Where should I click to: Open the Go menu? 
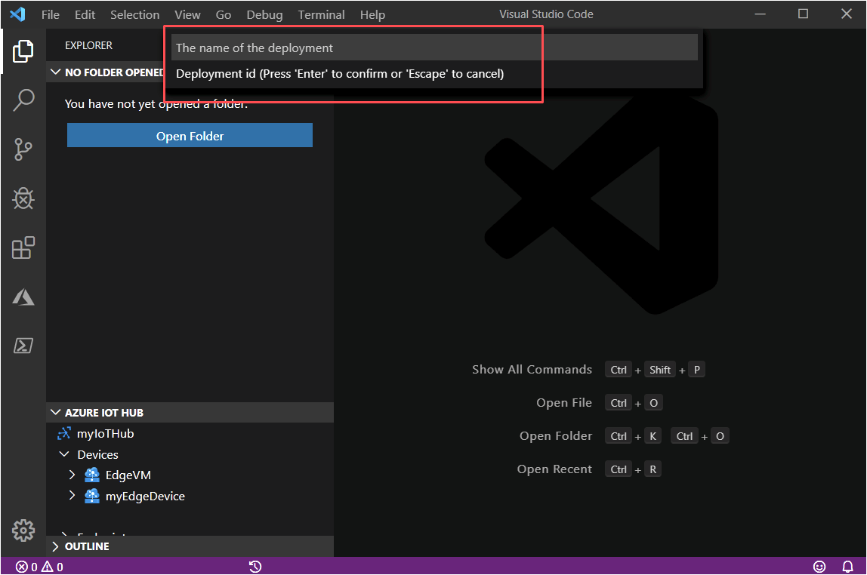224,15
